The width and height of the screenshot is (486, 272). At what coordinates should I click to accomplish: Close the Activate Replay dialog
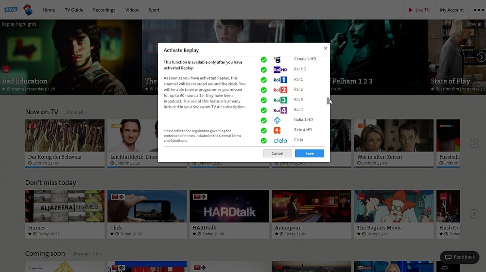coord(326,48)
